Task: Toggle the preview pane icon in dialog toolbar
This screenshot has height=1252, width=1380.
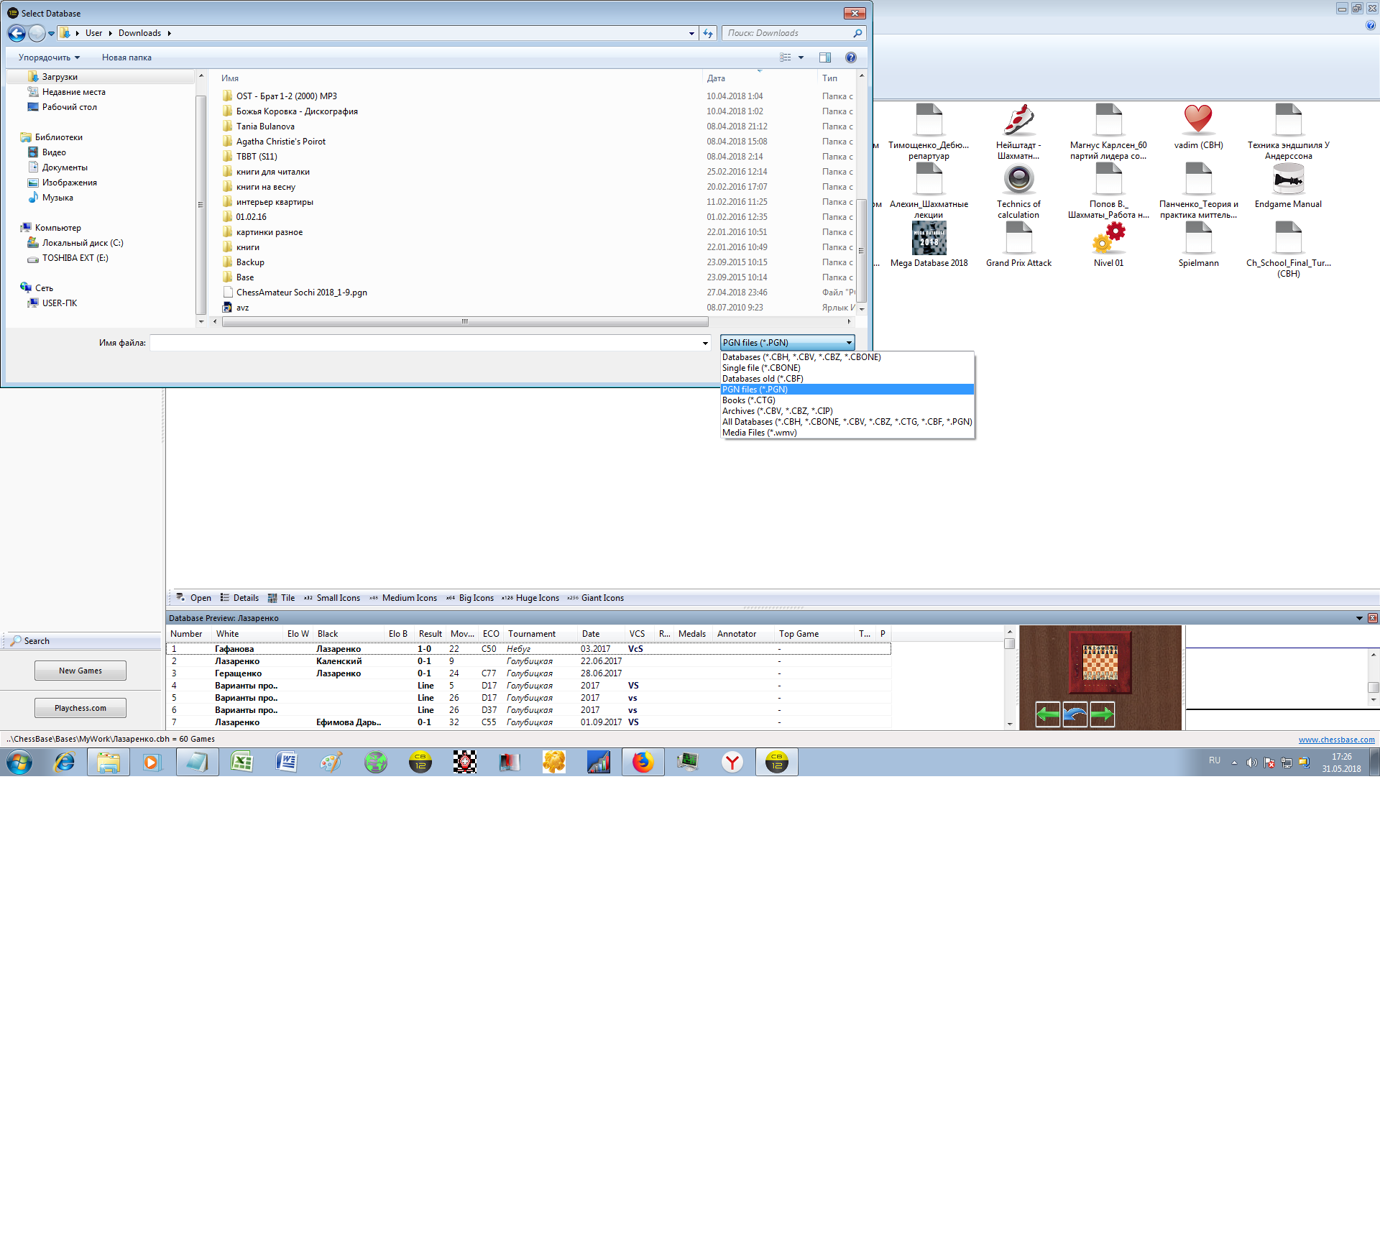Action: click(825, 57)
